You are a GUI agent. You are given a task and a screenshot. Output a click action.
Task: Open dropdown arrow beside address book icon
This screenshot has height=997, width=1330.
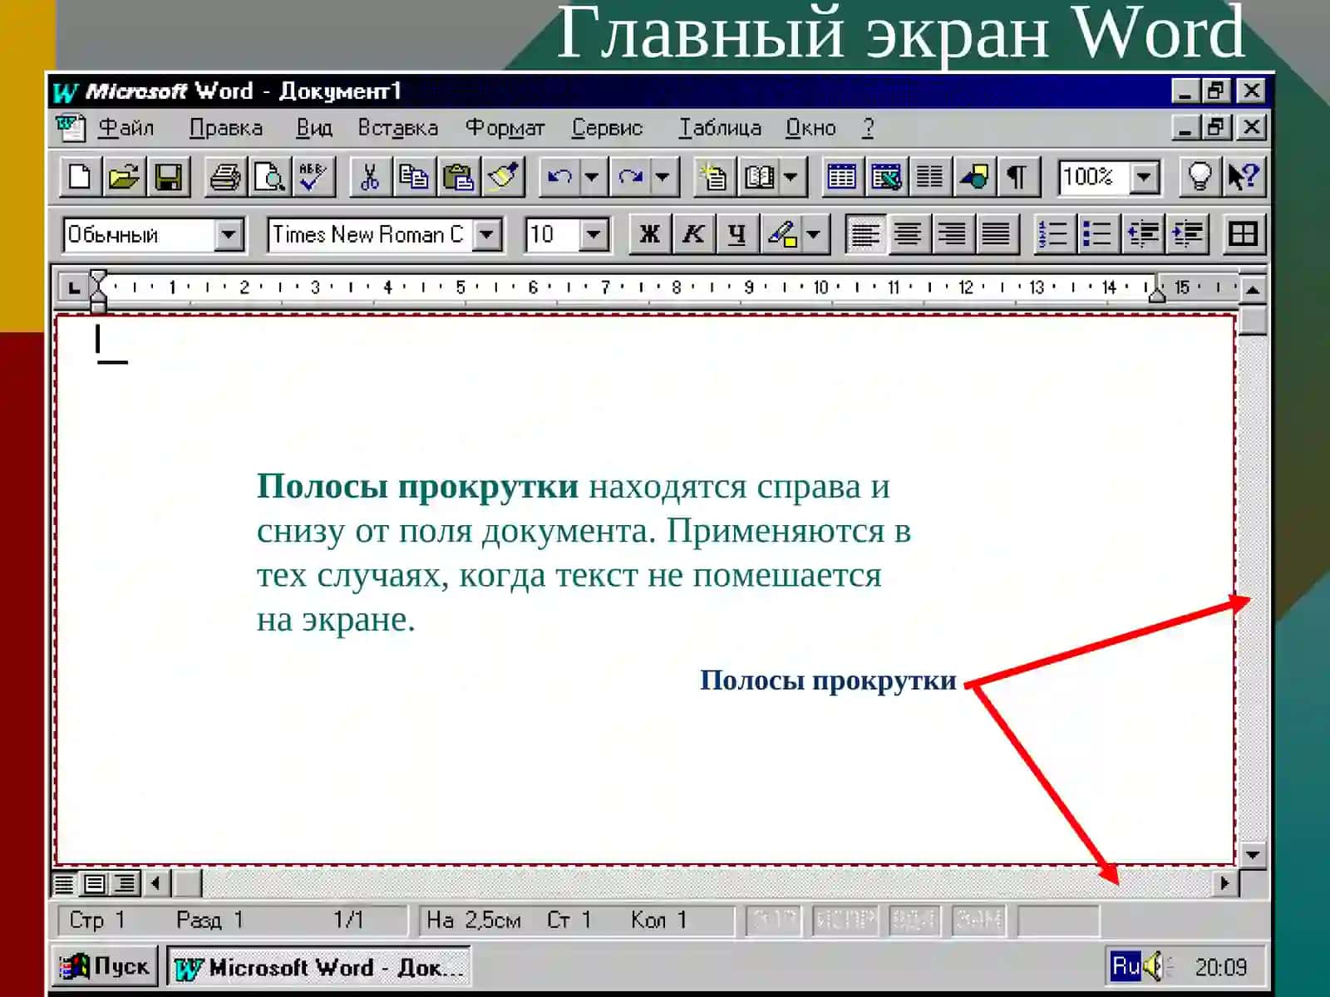point(791,177)
